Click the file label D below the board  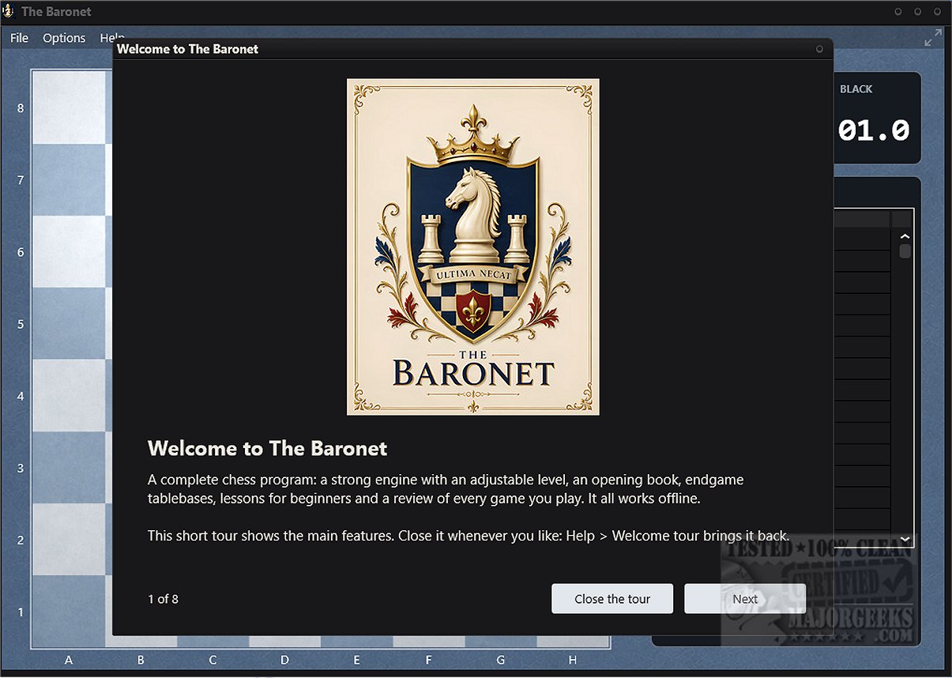point(284,660)
